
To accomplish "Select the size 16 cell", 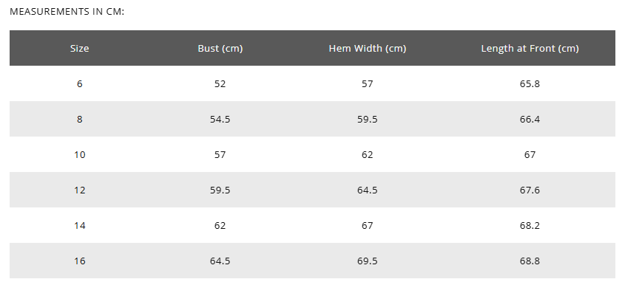I will click(79, 261).
